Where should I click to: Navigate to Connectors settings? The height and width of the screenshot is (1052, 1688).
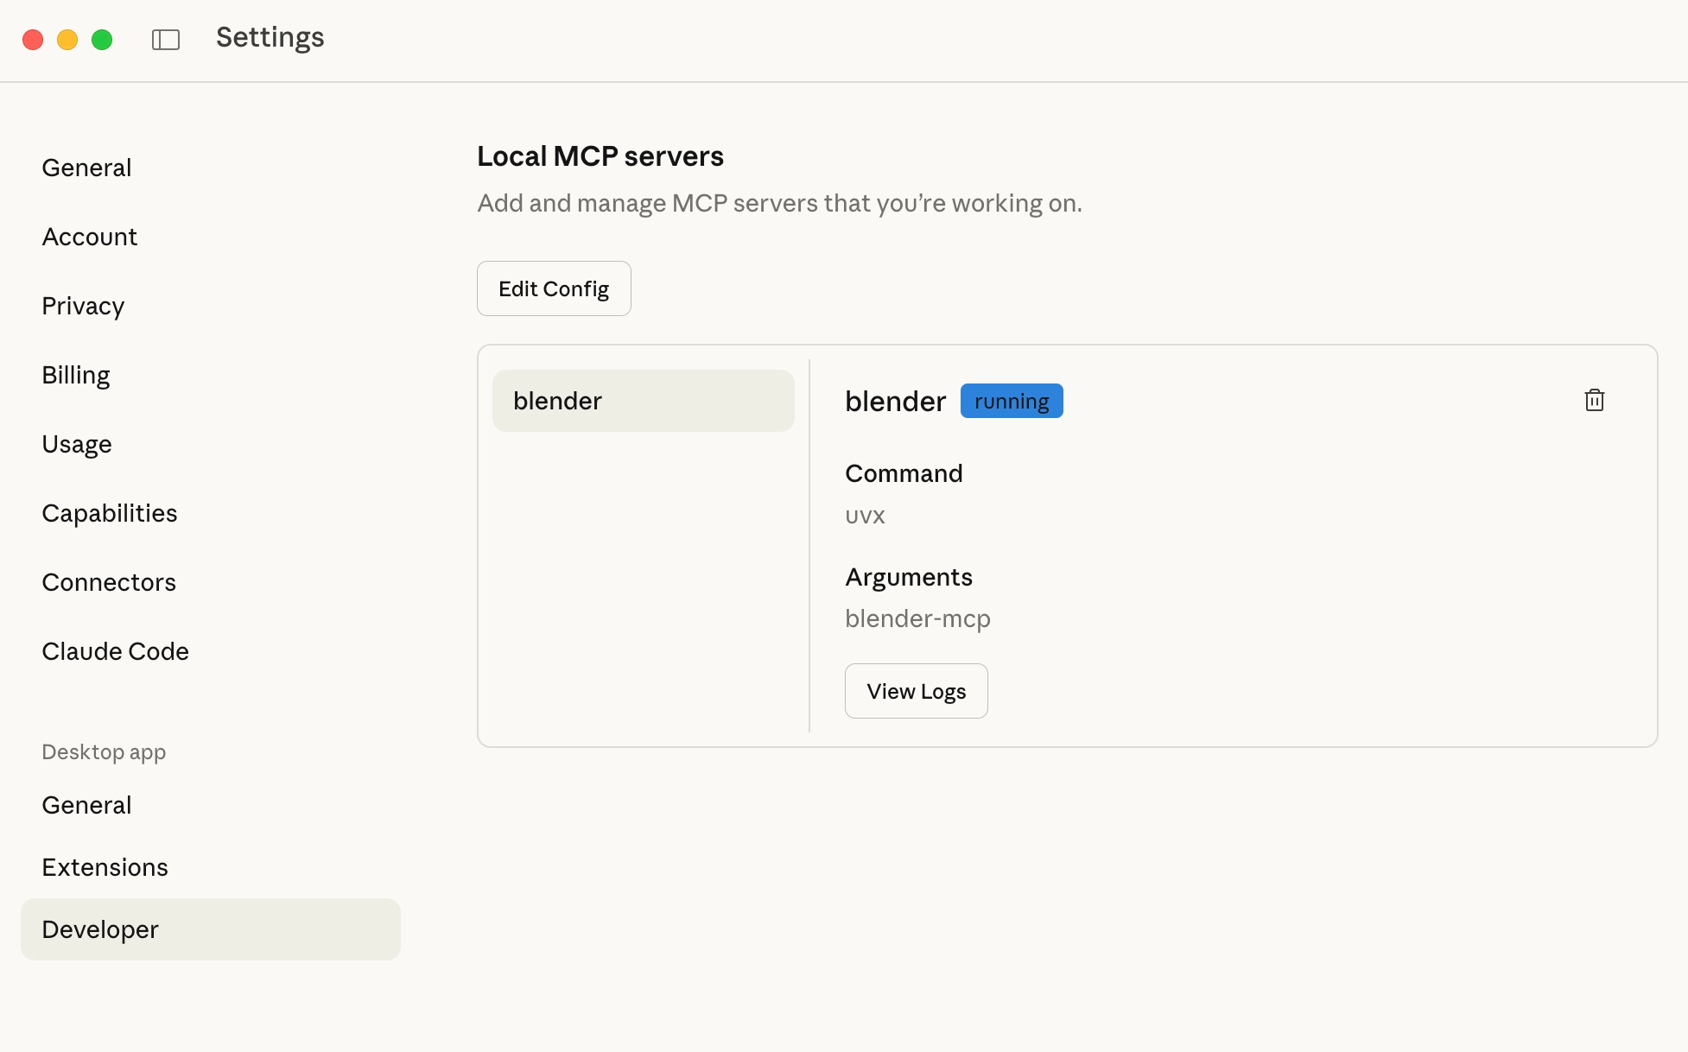pyautogui.click(x=109, y=582)
